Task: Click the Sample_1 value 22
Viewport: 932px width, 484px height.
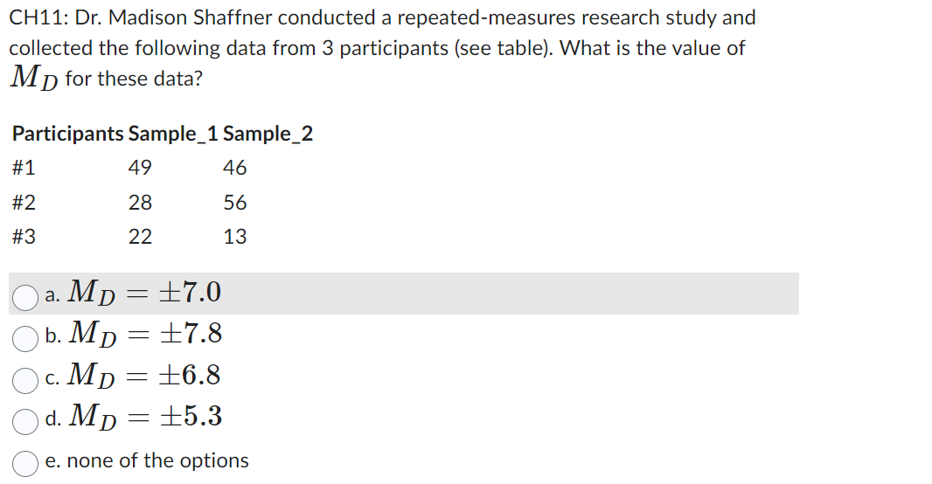Action: (140, 237)
